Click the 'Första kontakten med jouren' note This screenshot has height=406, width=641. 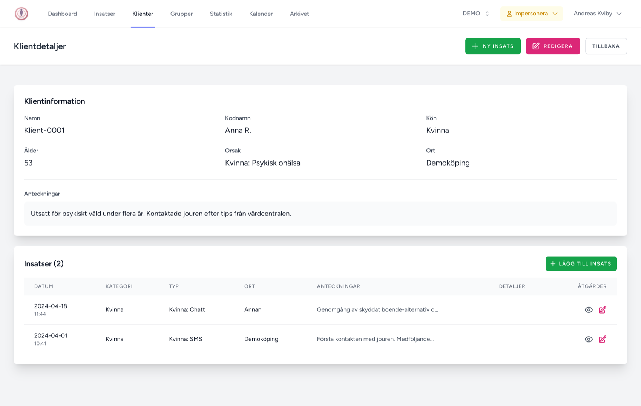(375, 339)
